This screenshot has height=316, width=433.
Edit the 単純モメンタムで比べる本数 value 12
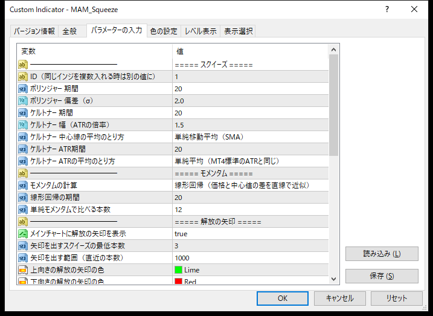pyautogui.click(x=251, y=210)
